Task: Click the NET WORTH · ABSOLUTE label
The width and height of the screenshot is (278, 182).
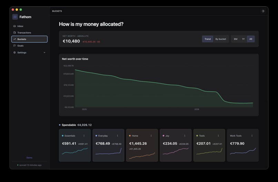Action: click(x=76, y=36)
